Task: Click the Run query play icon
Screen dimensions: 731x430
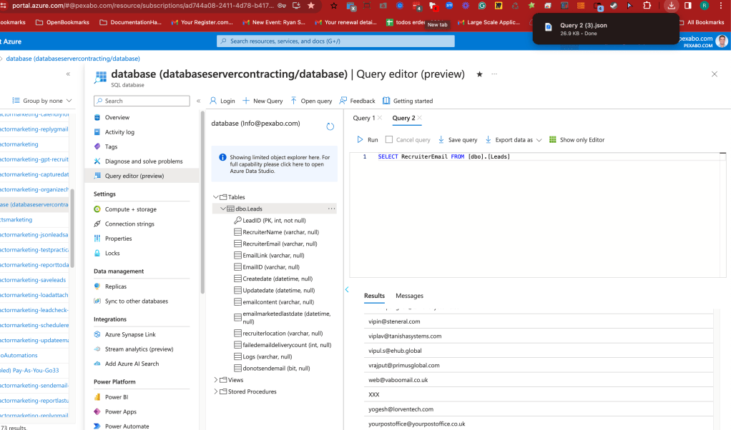Action: pos(360,139)
